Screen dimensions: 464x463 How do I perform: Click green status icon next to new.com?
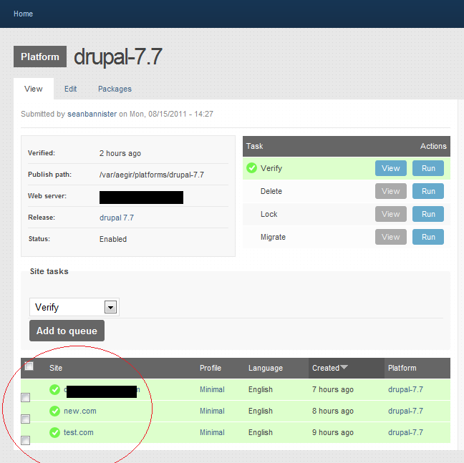point(54,411)
